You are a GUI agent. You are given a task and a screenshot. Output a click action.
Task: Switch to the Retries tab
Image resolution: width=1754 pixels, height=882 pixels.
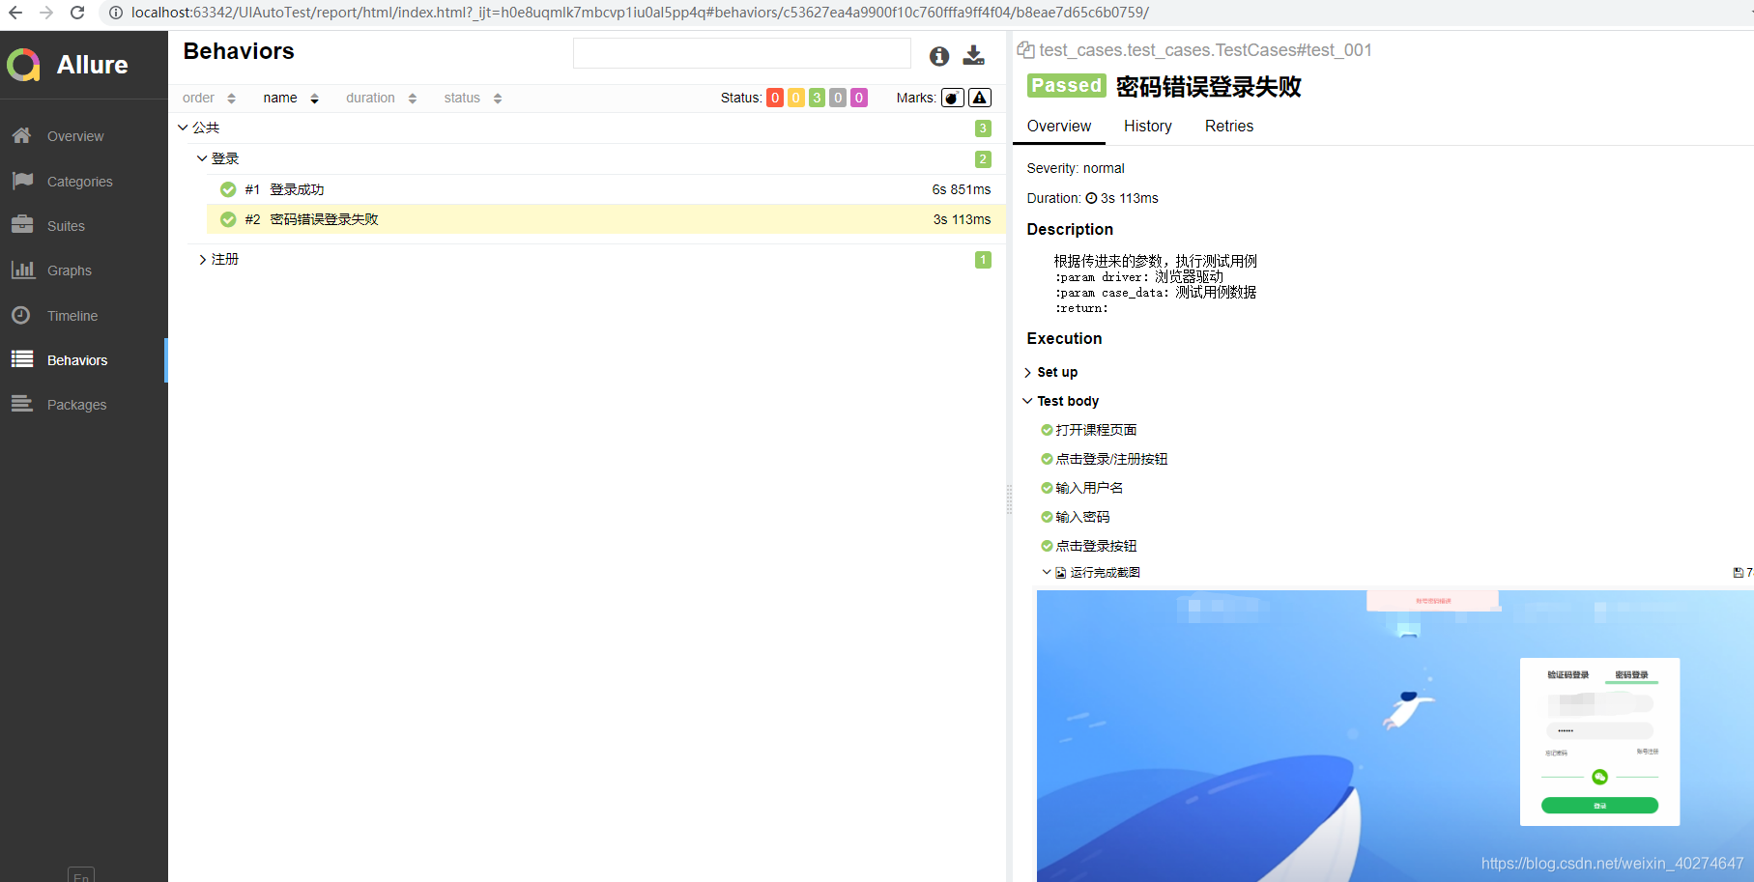click(1229, 126)
